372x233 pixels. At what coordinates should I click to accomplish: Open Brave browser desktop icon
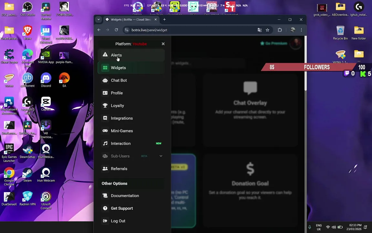(27, 33)
